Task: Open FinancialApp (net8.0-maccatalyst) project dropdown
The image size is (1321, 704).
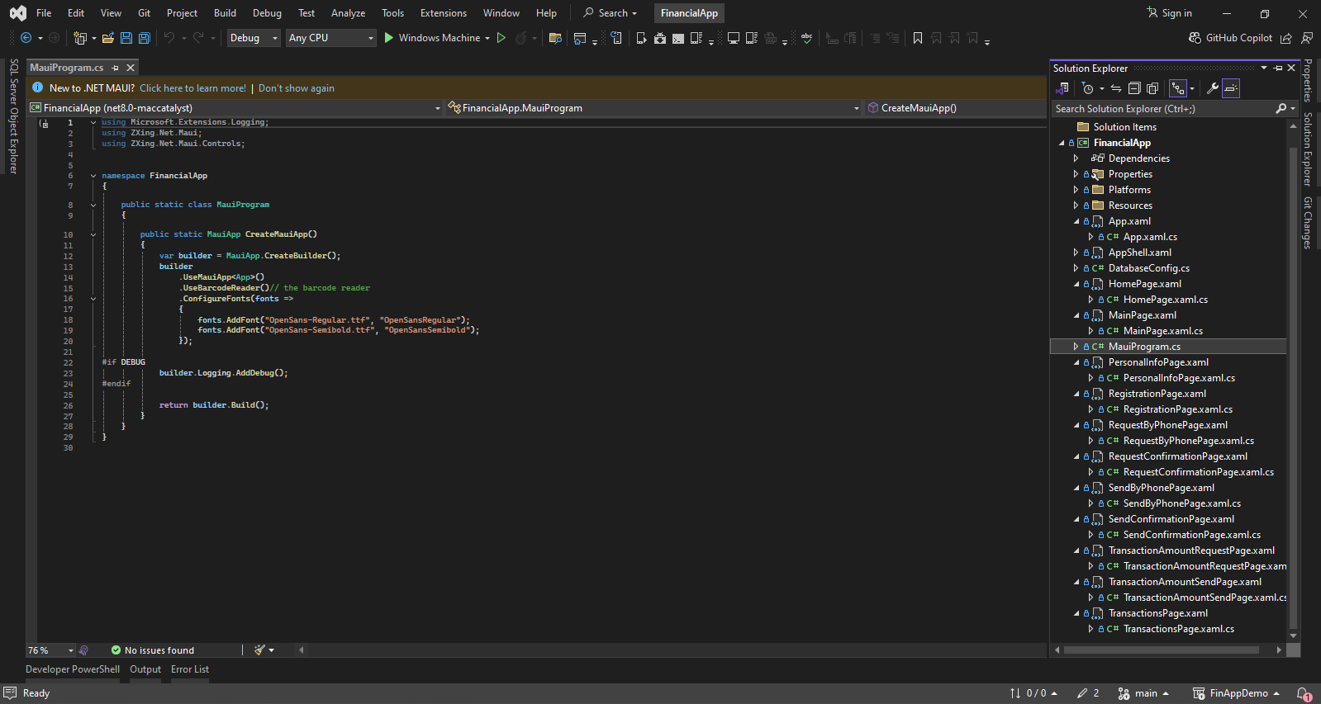Action: tap(236, 108)
